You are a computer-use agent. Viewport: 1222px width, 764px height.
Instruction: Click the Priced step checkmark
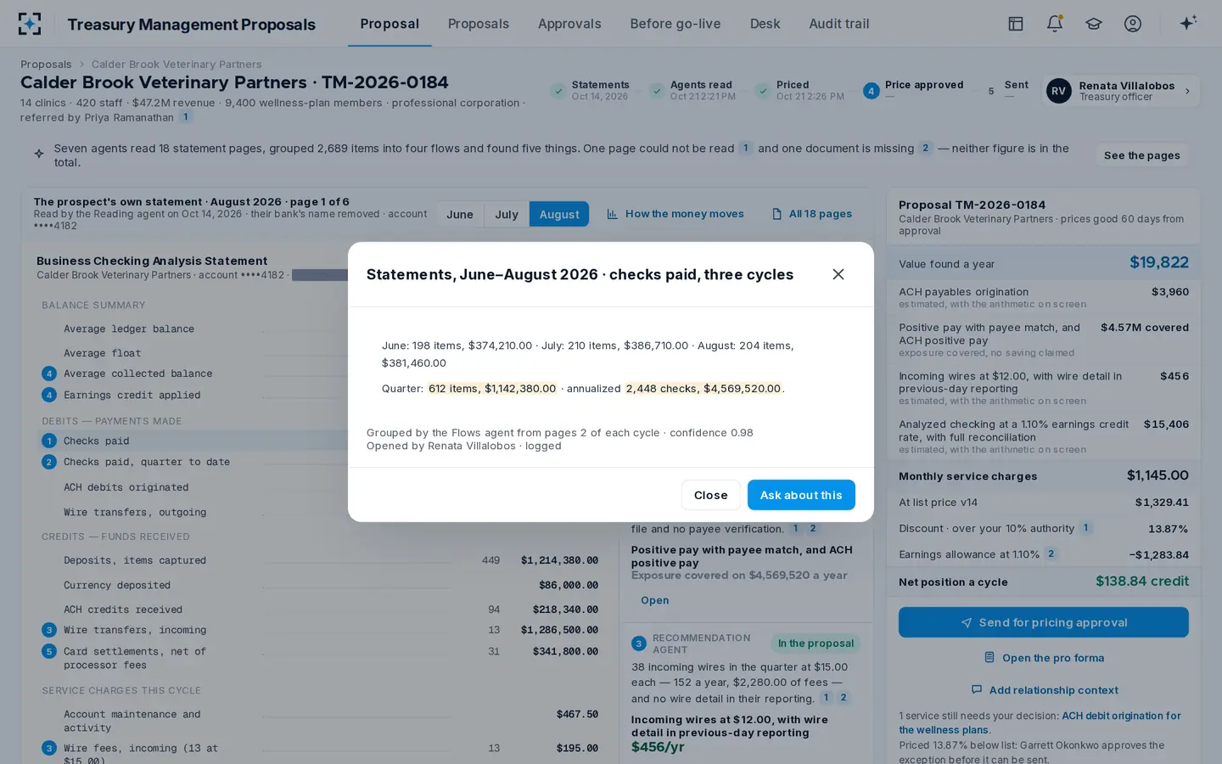[x=763, y=91]
